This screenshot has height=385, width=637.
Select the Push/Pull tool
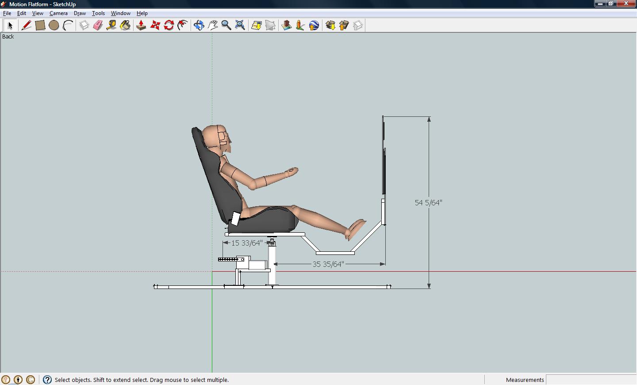(141, 25)
